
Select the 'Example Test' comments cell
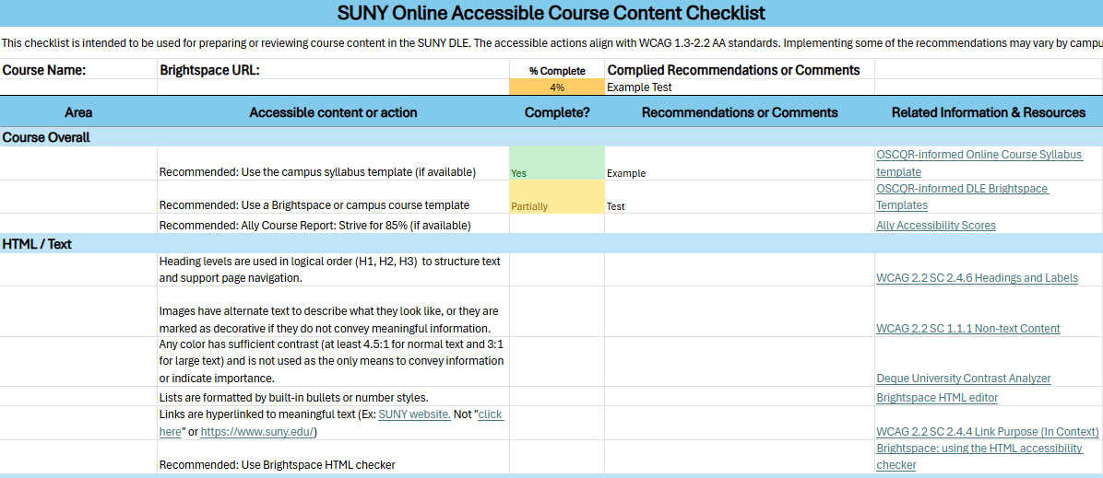tap(739, 87)
